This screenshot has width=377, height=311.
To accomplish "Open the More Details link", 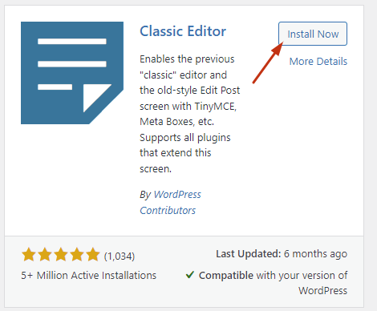I will (318, 62).
